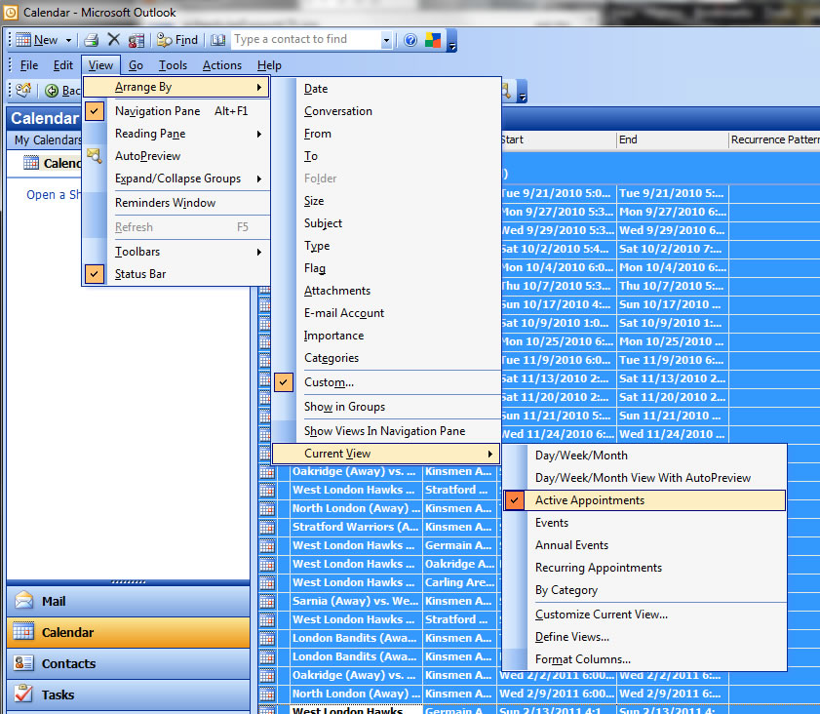Switch to Day/Week/Month view
The image size is (820, 714).
(644, 456)
